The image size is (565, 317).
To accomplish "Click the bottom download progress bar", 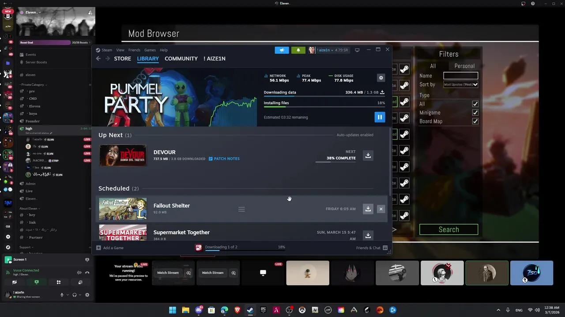I will [245, 251].
